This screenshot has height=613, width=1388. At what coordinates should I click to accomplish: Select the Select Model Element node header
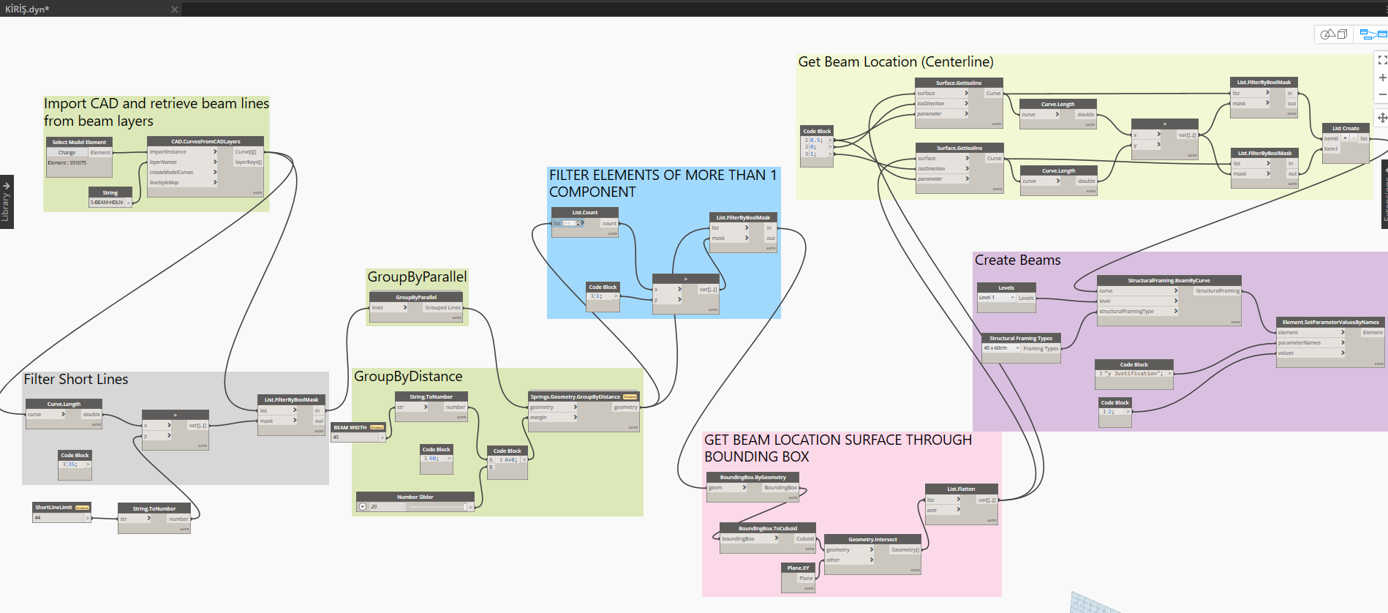pos(79,143)
